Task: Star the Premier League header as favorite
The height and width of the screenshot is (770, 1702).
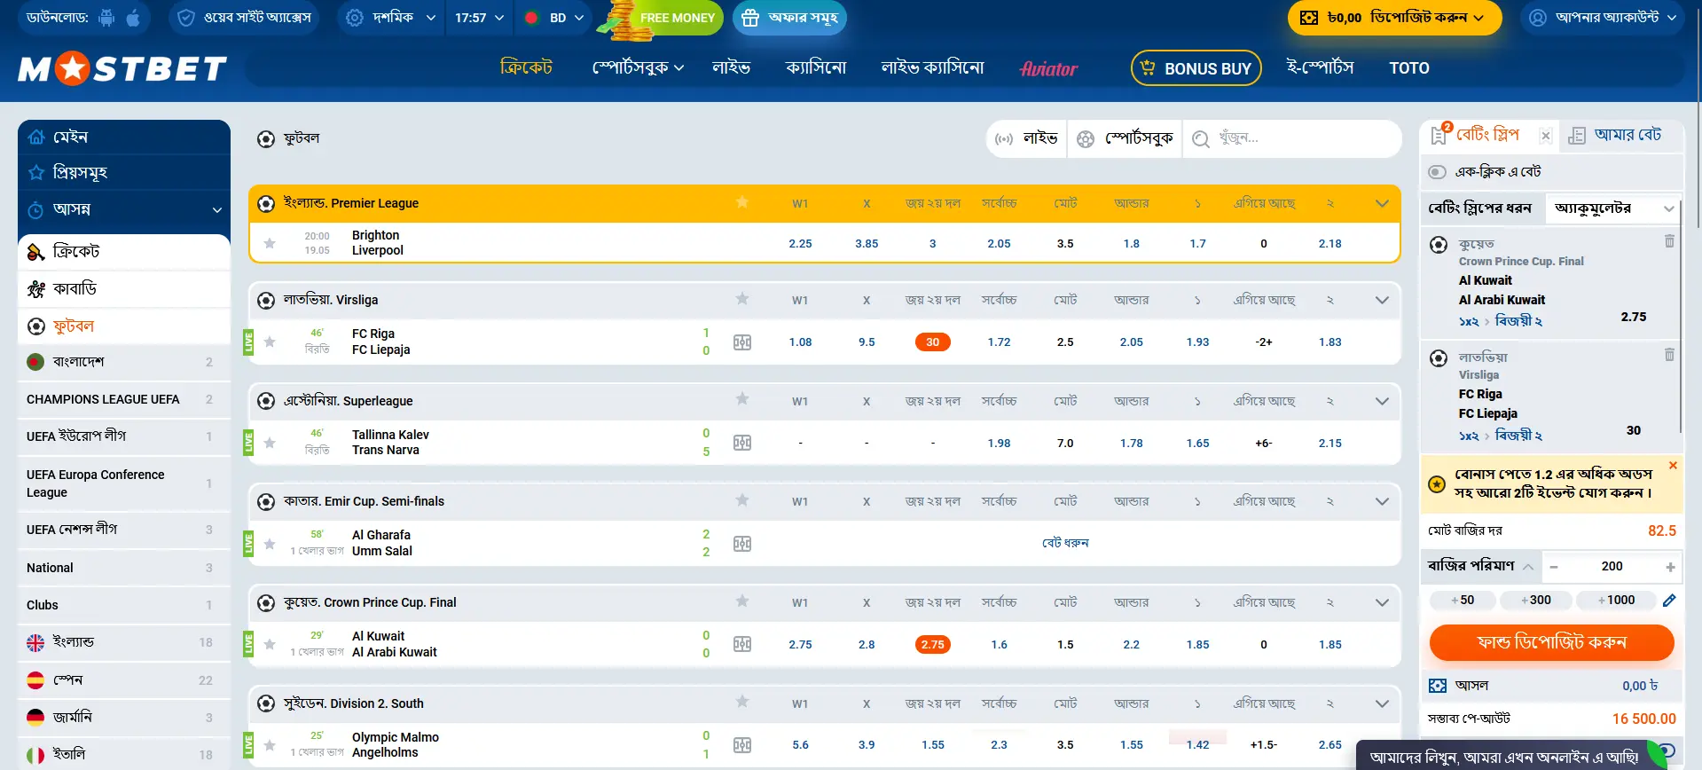Action: point(742,203)
